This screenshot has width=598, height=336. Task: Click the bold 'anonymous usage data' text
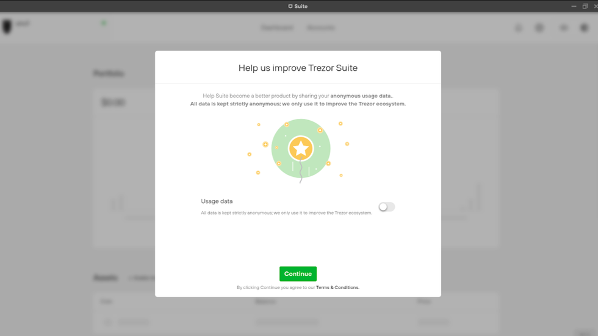pos(361,96)
